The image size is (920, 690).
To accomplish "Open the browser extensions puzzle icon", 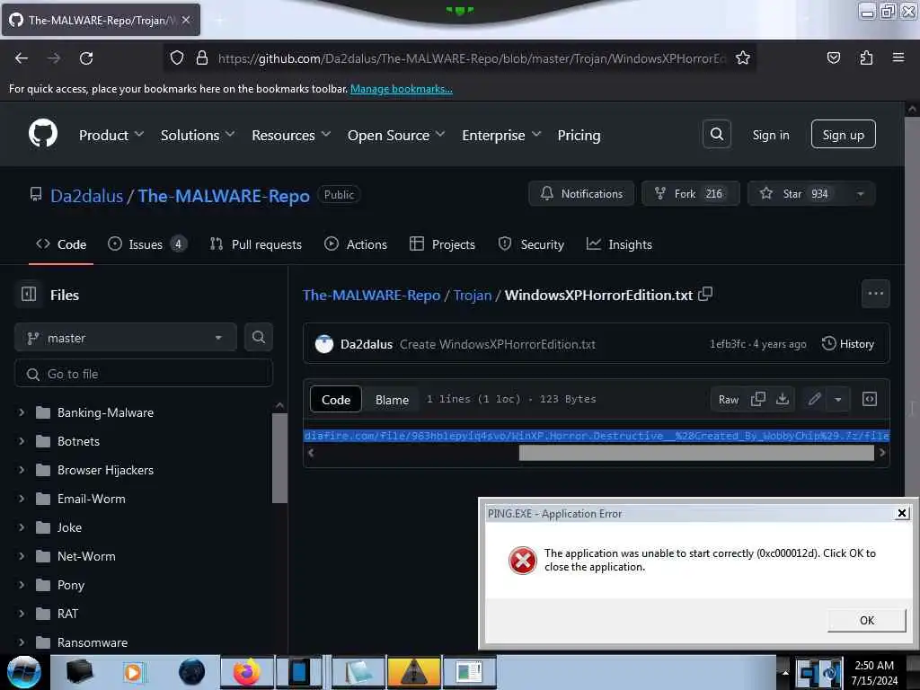I will pos(866,58).
